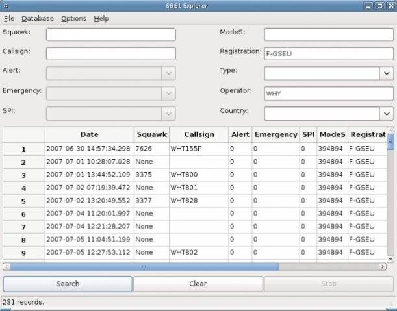The height and width of the screenshot is (311, 397).
Task: Click the horizontal scrollbar thumb of the table
Action: [x=144, y=267]
